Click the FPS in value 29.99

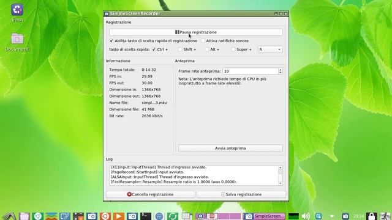pos(147,76)
